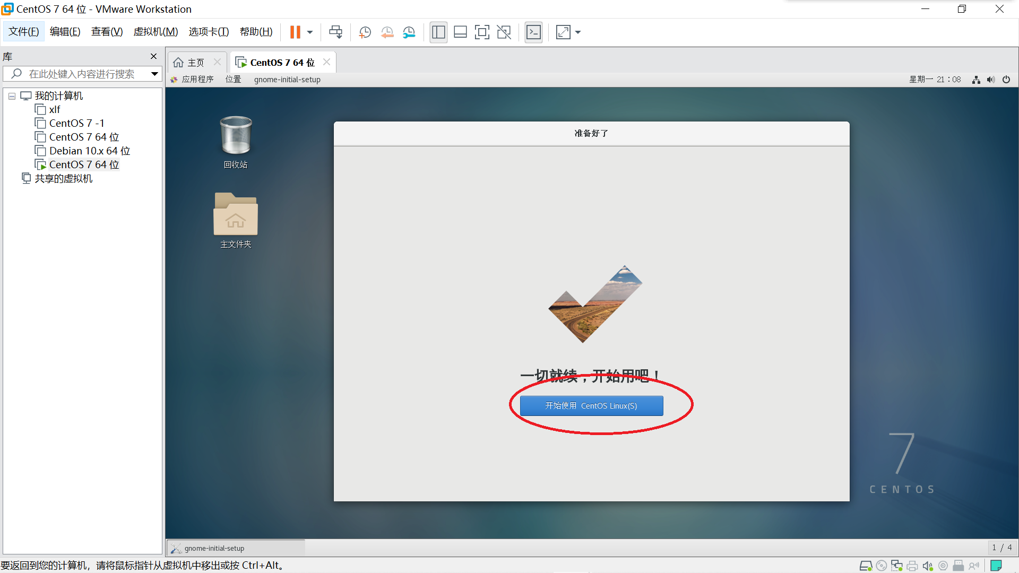1019x573 pixels.
Task: Click the sound device status icon
Action: tap(927, 566)
